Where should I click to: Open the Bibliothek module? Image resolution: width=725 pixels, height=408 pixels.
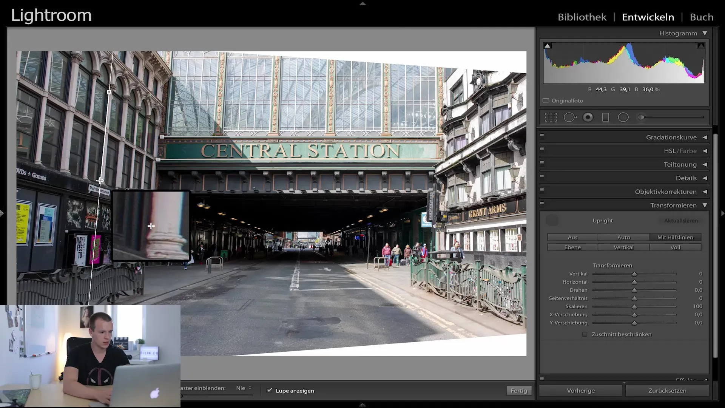pyautogui.click(x=582, y=17)
